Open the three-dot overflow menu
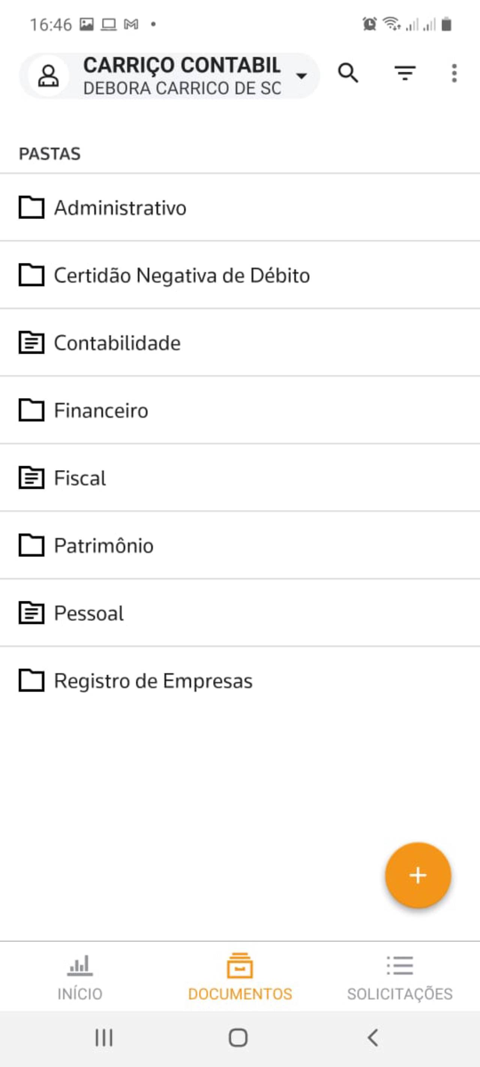This screenshot has width=480, height=1067. tap(454, 73)
